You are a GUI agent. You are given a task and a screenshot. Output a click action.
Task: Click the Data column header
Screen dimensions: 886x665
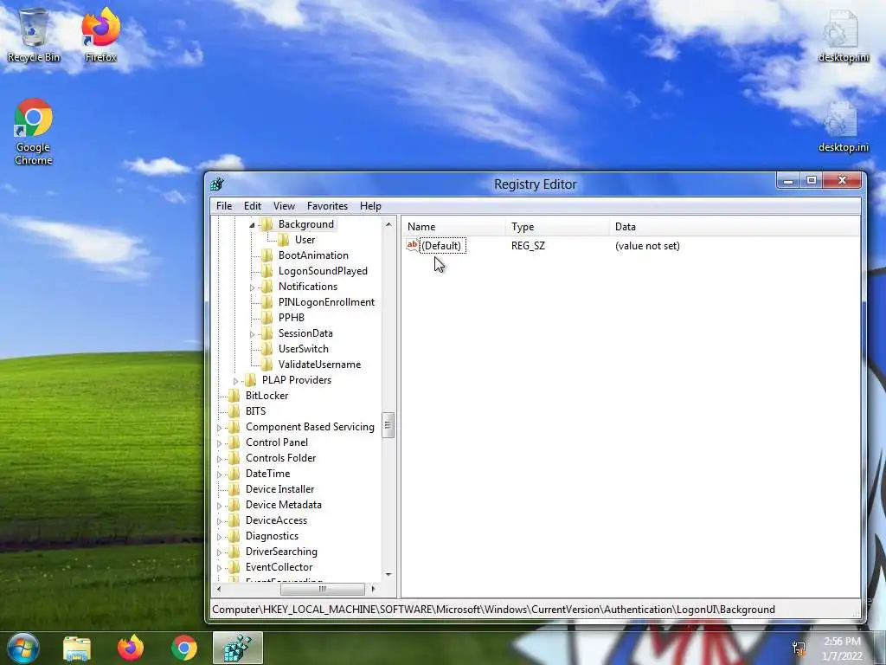tap(735, 227)
